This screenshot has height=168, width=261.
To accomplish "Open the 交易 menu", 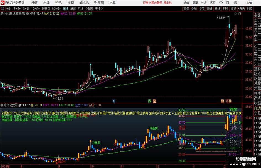I will point(112,3).
